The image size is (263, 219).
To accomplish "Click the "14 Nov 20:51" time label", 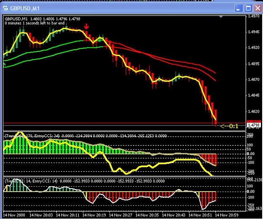I will point(200,215).
